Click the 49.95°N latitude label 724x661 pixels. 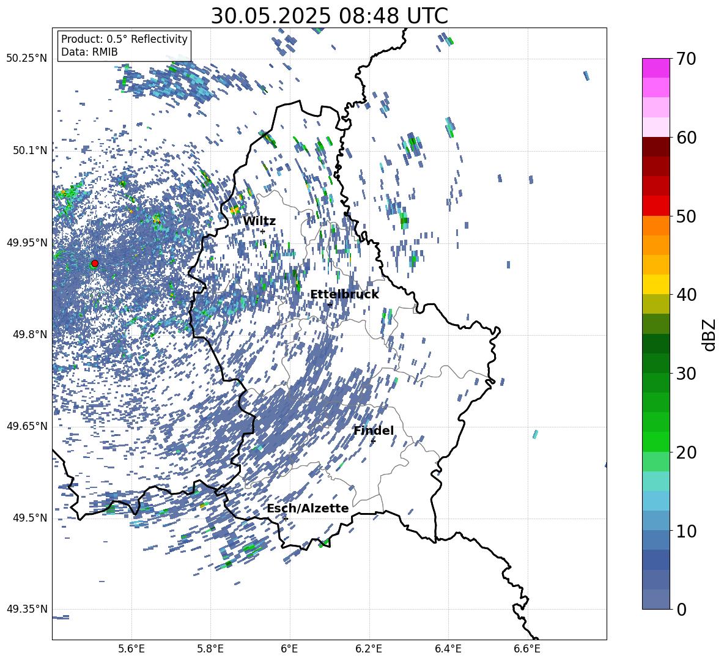tap(27, 242)
